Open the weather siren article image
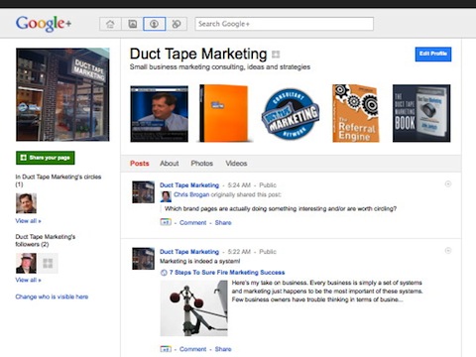The height and width of the screenshot is (357, 476). (194, 308)
